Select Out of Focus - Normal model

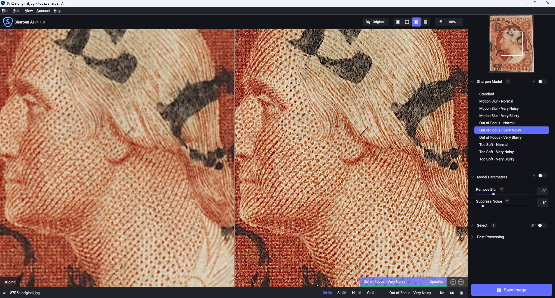[511, 123]
